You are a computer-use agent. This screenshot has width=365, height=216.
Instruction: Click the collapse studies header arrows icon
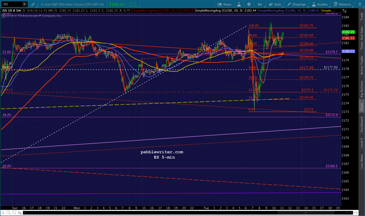pyautogui.click(x=345, y=11)
